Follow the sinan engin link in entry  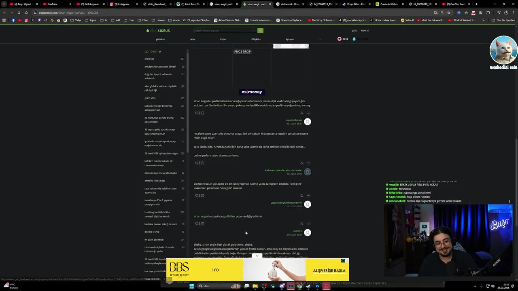pyautogui.click(x=200, y=216)
